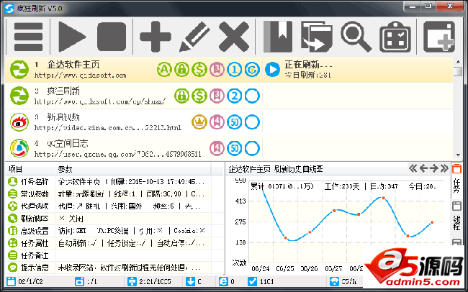Click scroll up arrow of task list
The image size is (468, 292).
pos(458,62)
